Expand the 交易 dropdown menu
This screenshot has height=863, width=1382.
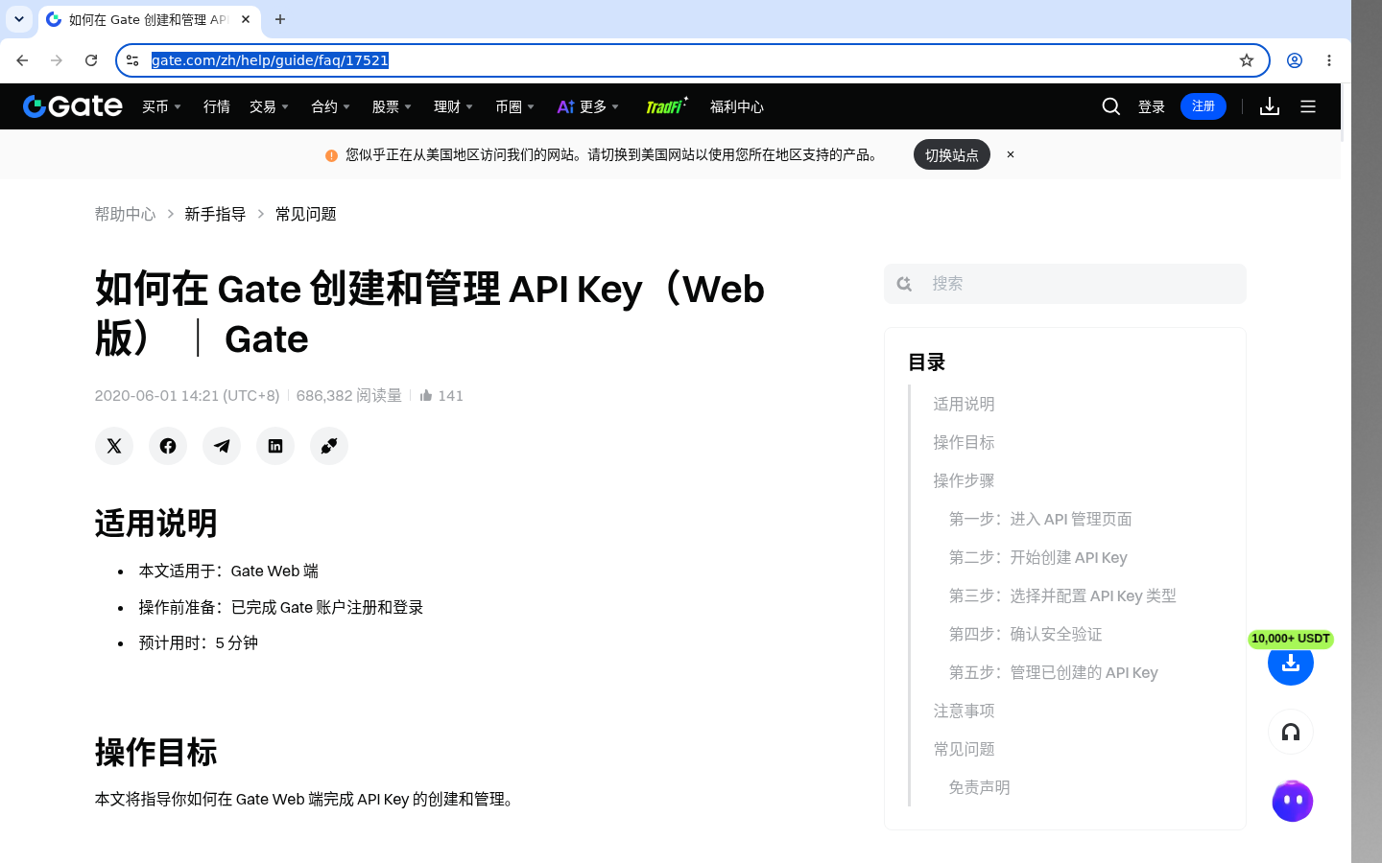tap(269, 106)
